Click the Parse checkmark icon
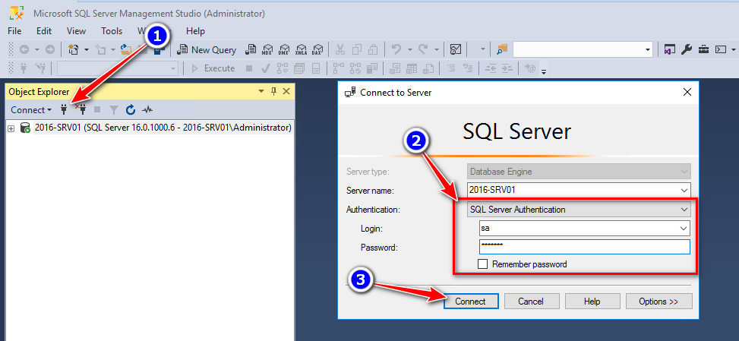Screen dimensions: 739x341 click(265, 68)
